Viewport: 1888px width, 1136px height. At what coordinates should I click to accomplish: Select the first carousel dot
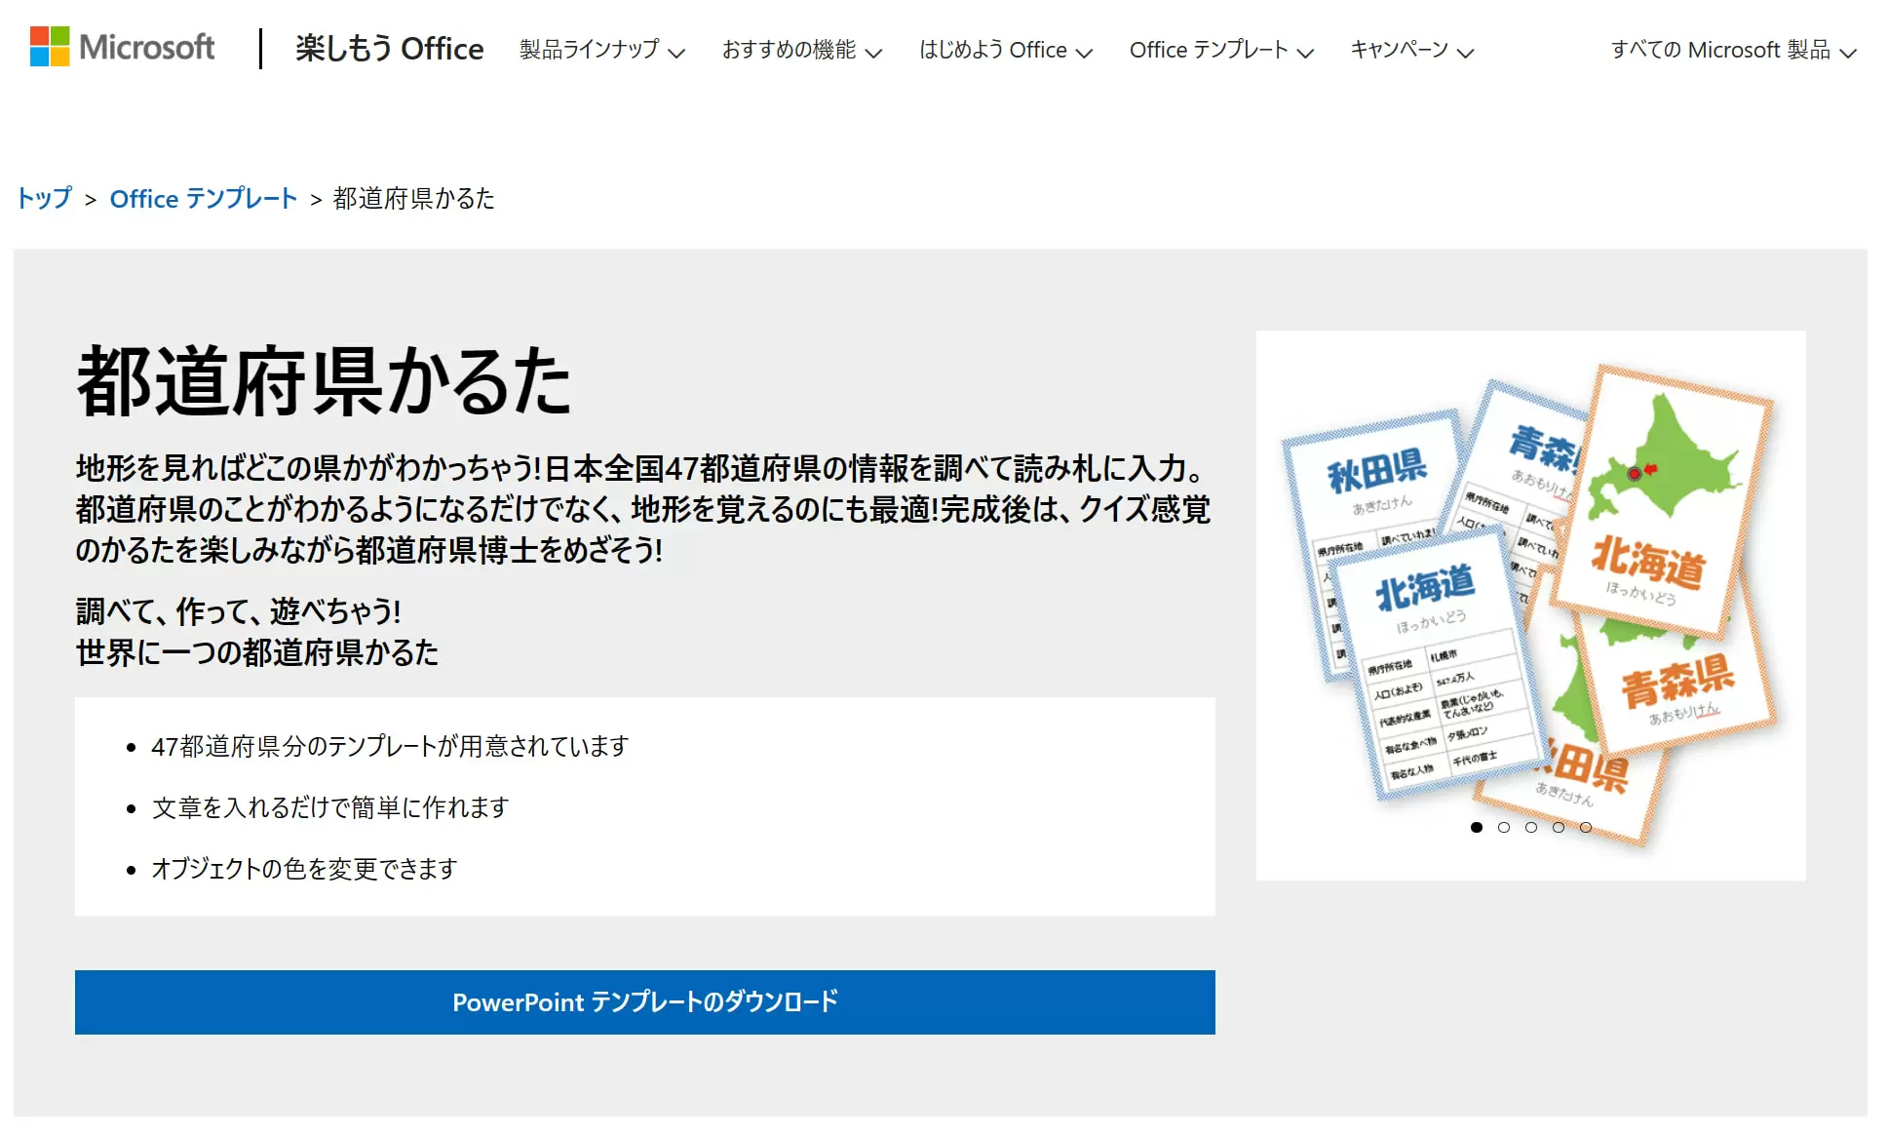(1477, 827)
